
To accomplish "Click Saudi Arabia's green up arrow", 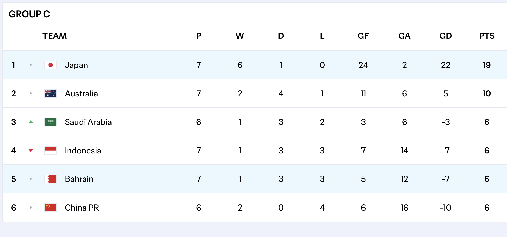I will tap(31, 122).
